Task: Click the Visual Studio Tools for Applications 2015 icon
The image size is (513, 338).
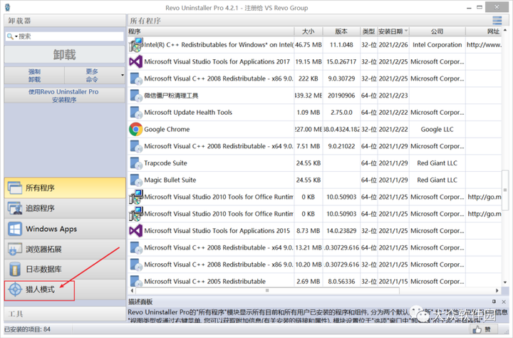Action: [136, 230]
